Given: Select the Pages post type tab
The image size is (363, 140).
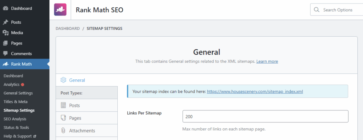Looking at the screenshot, I should [86, 118].
